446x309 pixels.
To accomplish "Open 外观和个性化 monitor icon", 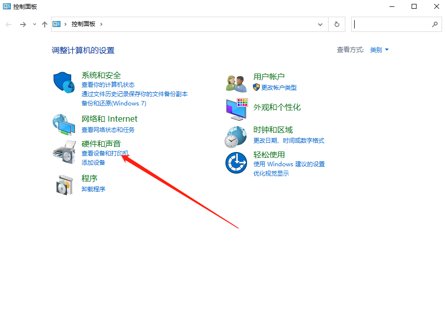I will point(236,109).
